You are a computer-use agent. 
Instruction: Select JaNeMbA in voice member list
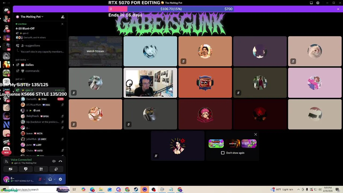tap(42, 139)
